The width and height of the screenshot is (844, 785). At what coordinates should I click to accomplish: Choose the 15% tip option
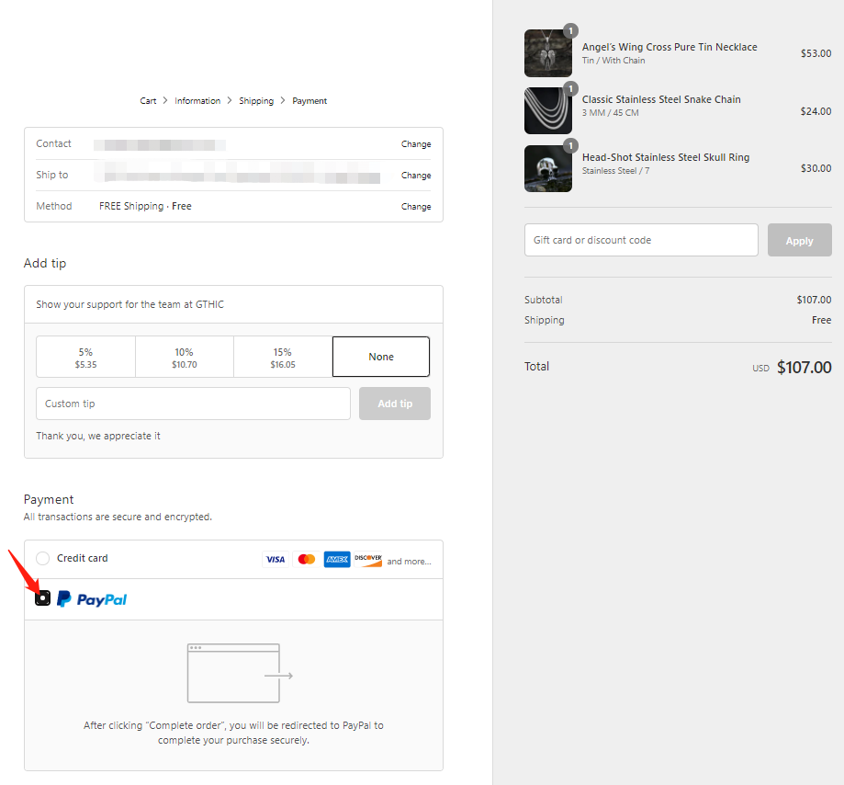tap(282, 357)
